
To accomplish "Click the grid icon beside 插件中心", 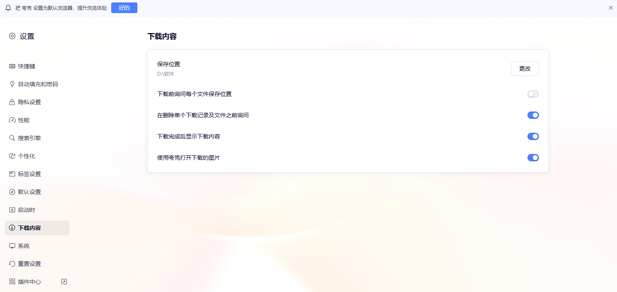I will 12,282.
